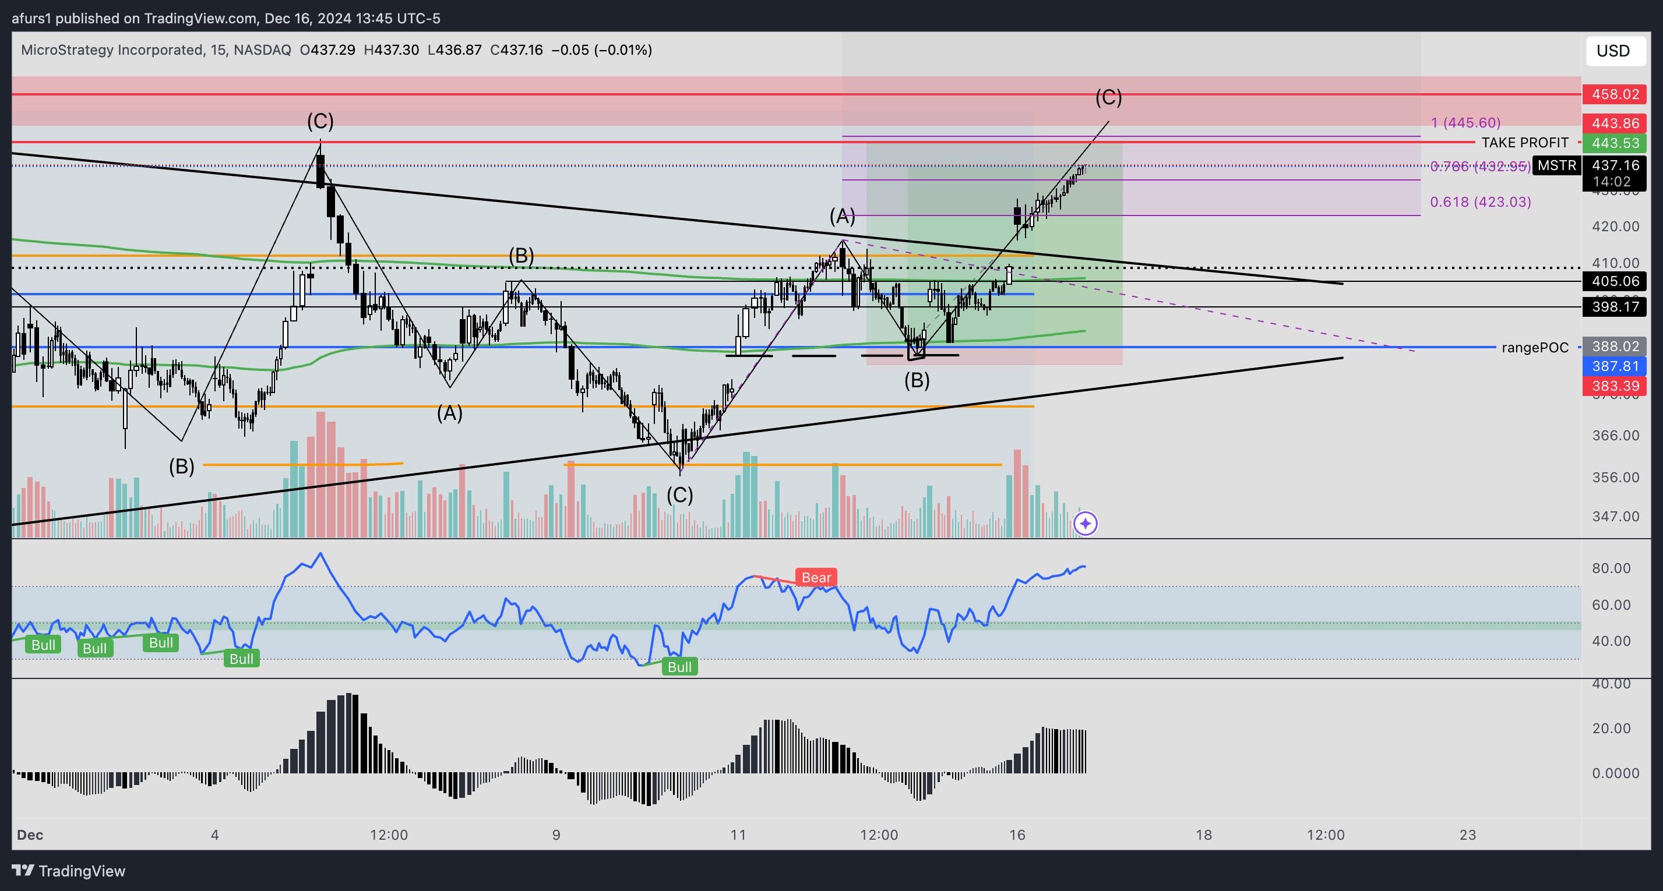Viewport: 1663px width, 891px height.
Task: Click the 383.39 red price label
Action: pos(1615,386)
